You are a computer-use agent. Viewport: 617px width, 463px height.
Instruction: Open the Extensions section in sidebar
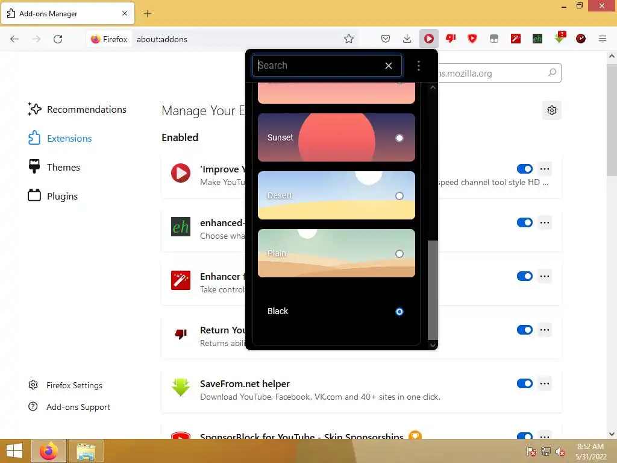pyautogui.click(x=60, y=138)
